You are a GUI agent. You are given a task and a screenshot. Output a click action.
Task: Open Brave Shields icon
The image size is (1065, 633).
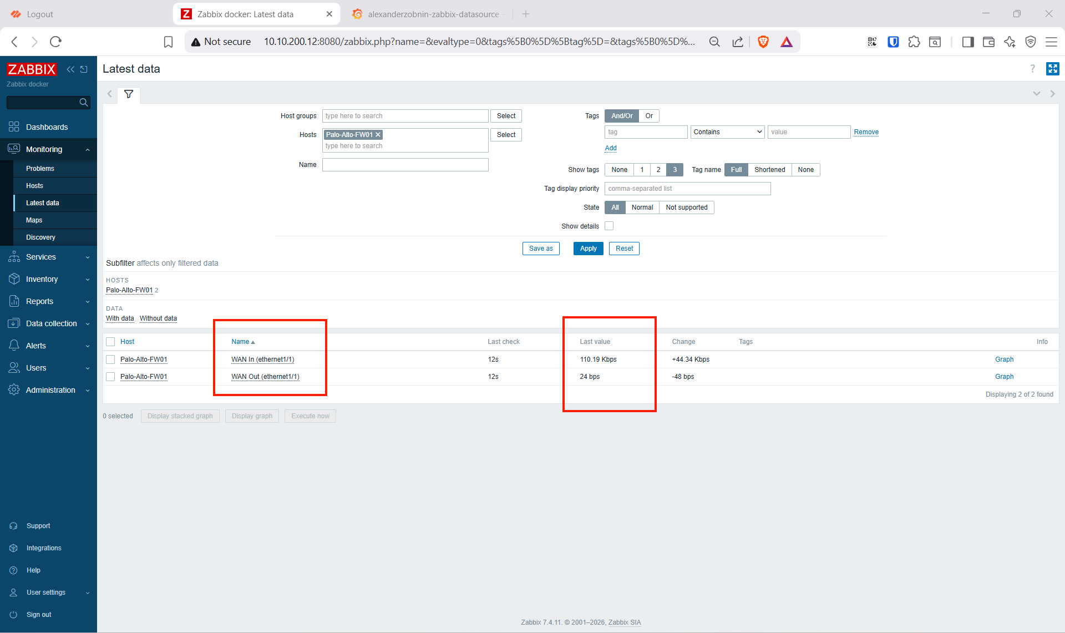tap(763, 42)
